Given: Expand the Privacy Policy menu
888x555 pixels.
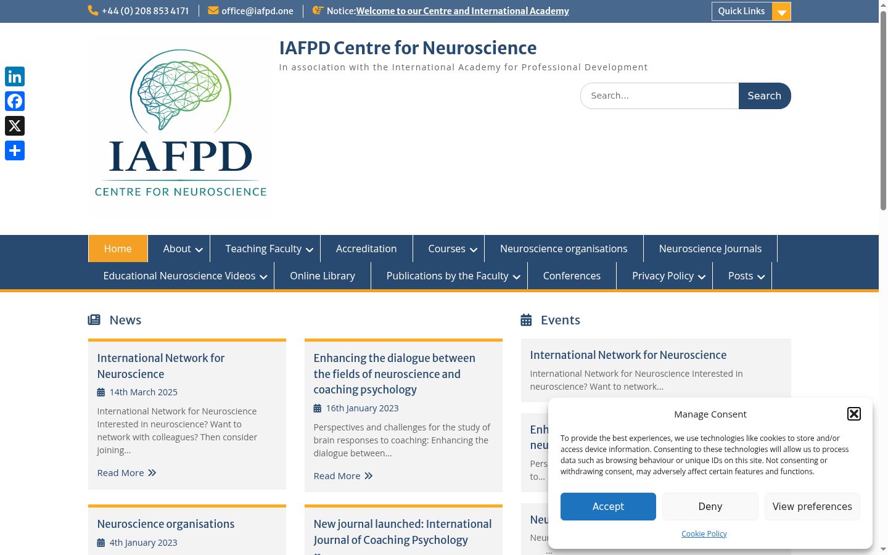Looking at the screenshot, I should pyautogui.click(x=702, y=277).
